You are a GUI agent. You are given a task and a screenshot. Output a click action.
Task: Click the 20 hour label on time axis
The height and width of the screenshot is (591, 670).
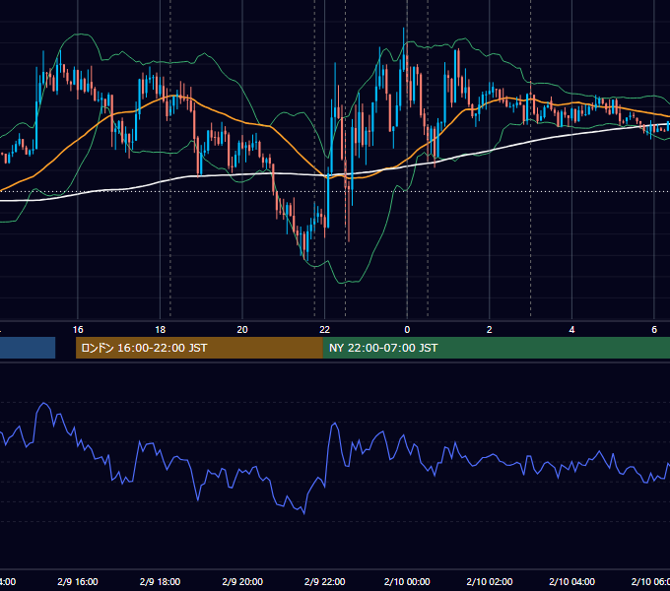click(x=242, y=330)
